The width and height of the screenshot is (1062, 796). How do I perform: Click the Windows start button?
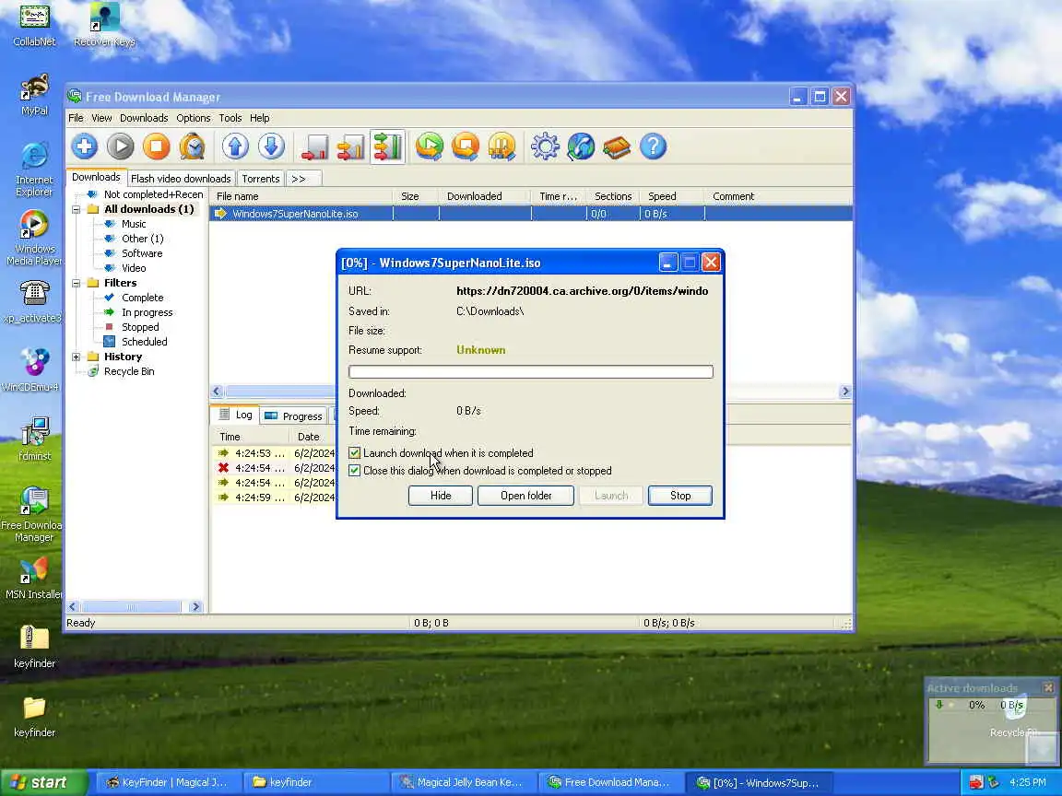click(x=43, y=782)
